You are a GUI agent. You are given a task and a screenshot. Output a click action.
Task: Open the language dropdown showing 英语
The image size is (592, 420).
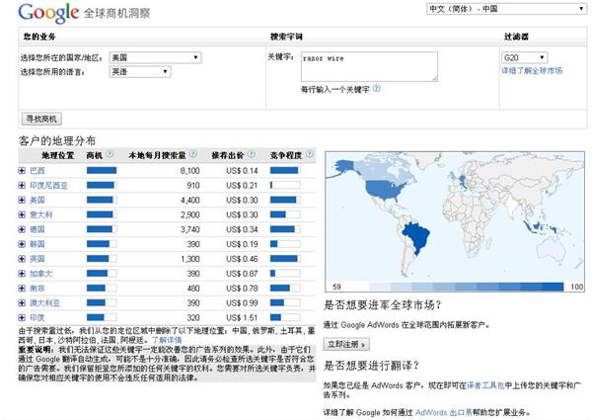pyautogui.click(x=140, y=72)
